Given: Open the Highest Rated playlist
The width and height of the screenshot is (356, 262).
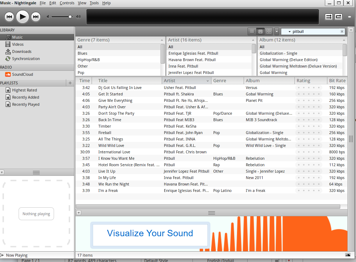Looking at the screenshot, I should [x=37, y=90].
